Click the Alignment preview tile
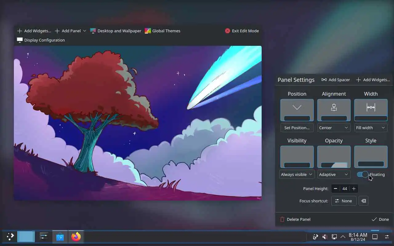 click(334, 110)
